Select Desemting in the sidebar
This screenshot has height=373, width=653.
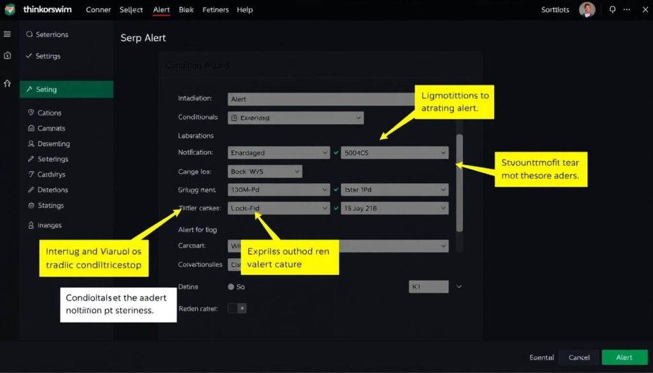click(54, 143)
